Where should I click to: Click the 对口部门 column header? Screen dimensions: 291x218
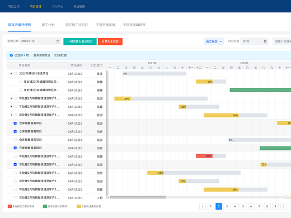tap(97, 65)
